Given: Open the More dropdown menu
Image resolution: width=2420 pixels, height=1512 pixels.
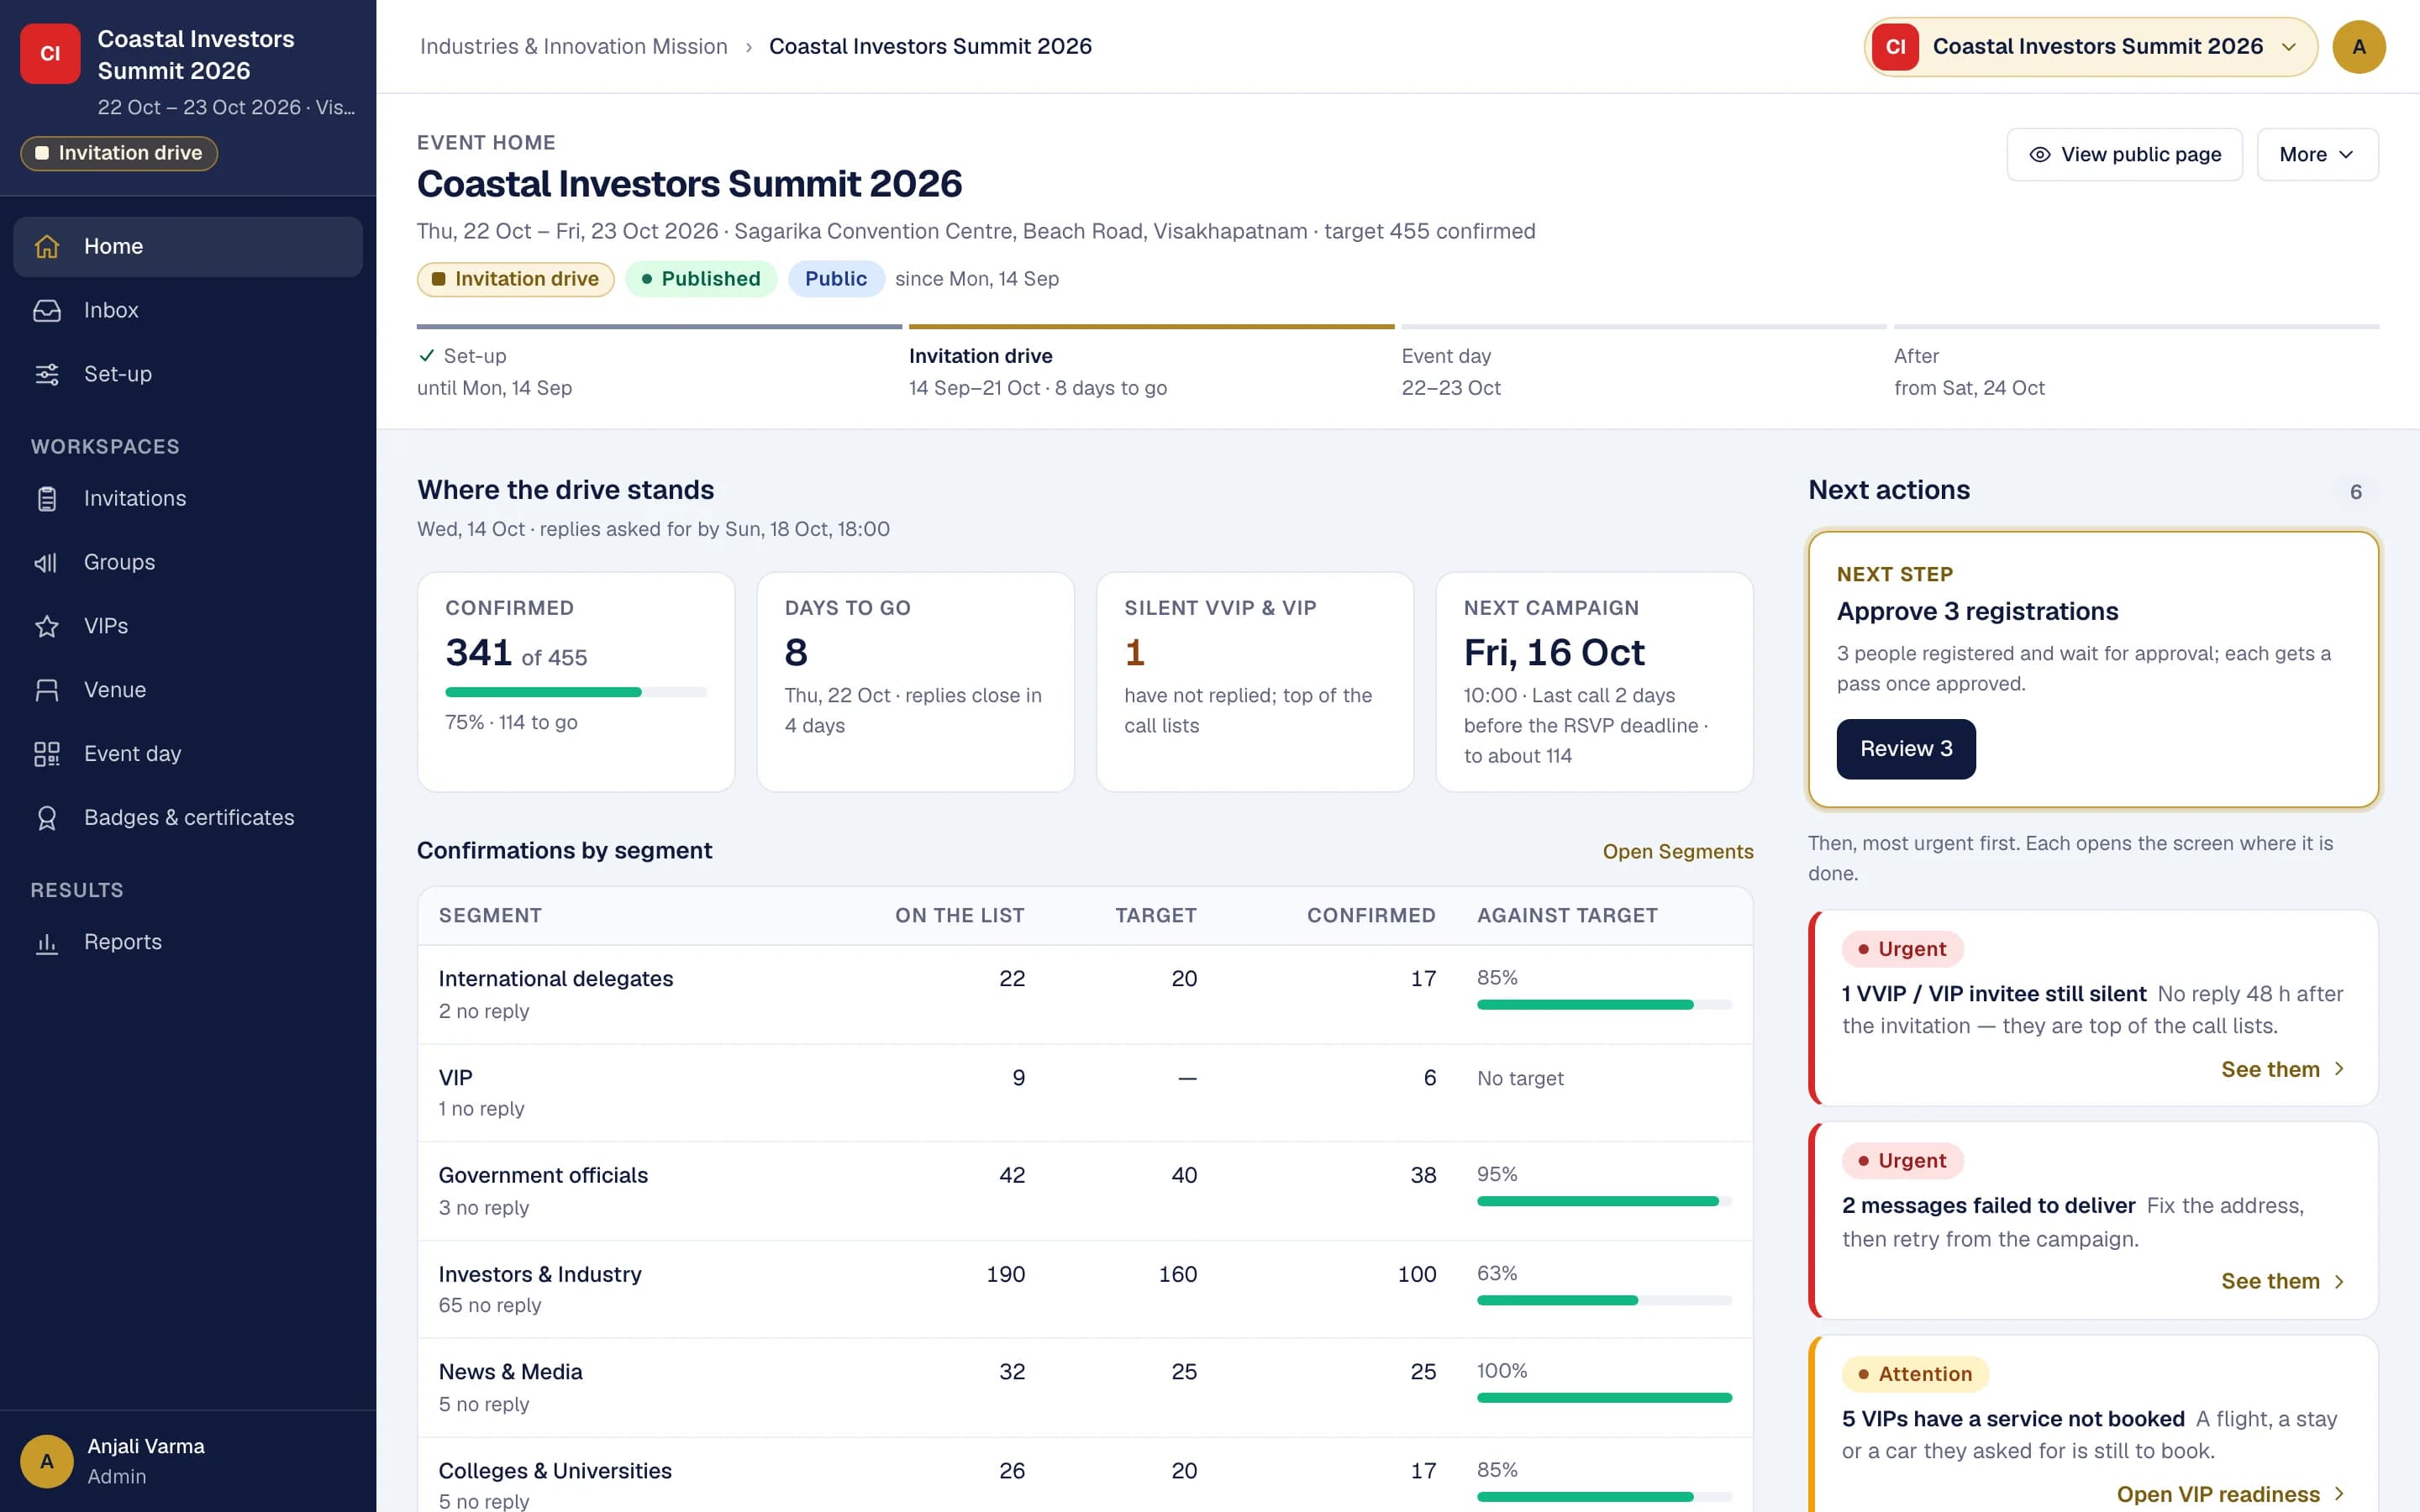Looking at the screenshot, I should [x=2317, y=154].
